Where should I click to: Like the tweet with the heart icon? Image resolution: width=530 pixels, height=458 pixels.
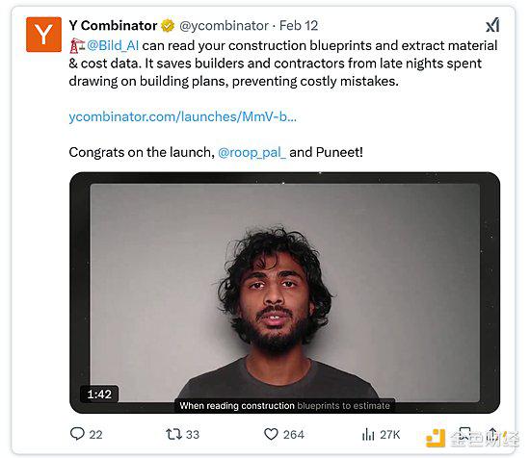click(x=271, y=434)
